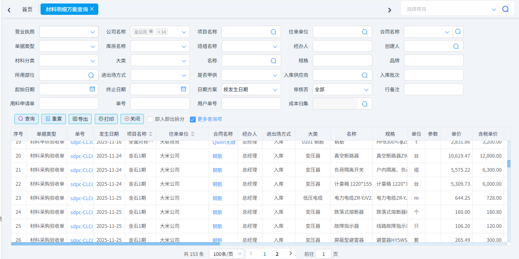This screenshot has height=259, width=519.
Task: Remove the 总公司 tag from 公司名称
Action: (x=151, y=32)
